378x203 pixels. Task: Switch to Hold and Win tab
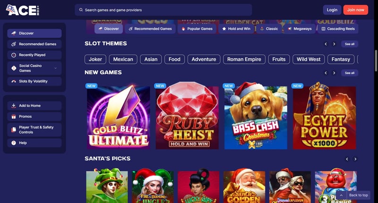[x=236, y=29]
